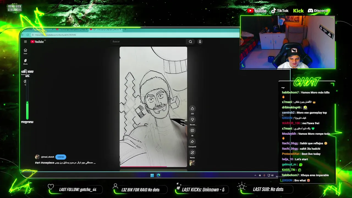Click the Discord logo in overlay banner
This screenshot has width=352, height=198.
(318, 11)
